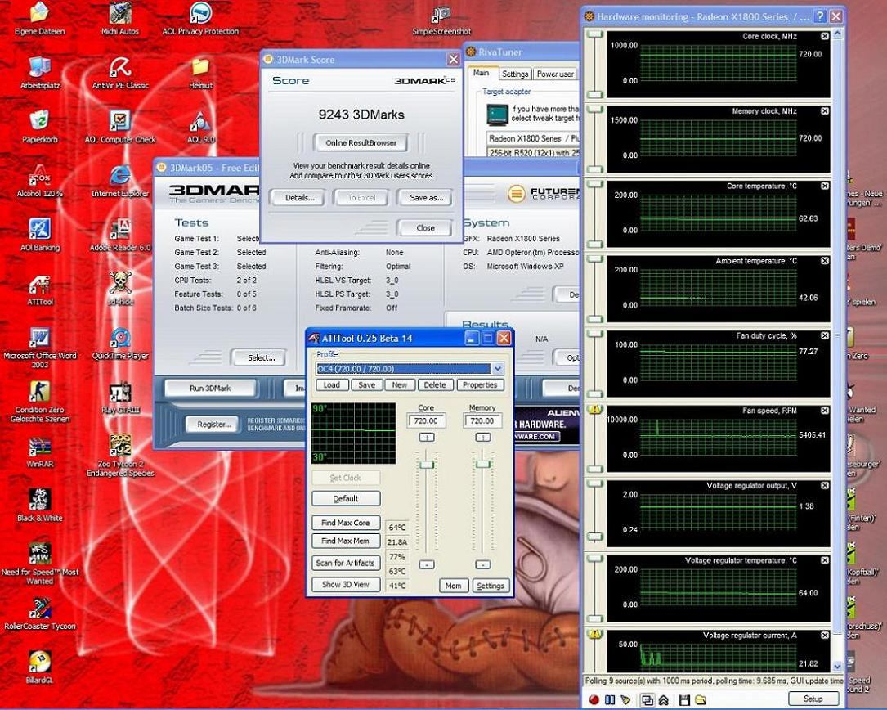
Task: Click the Core clock value field showing 720.00
Action: pos(426,420)
